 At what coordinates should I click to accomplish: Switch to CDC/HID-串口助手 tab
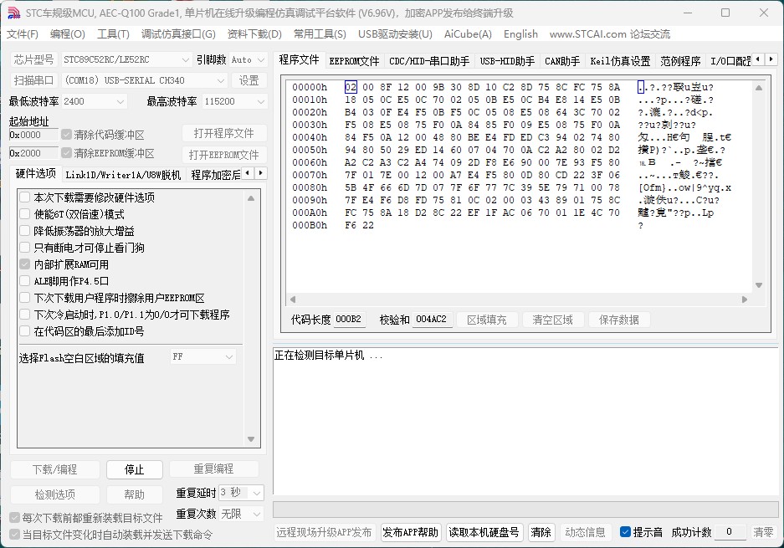pos(429,61)
